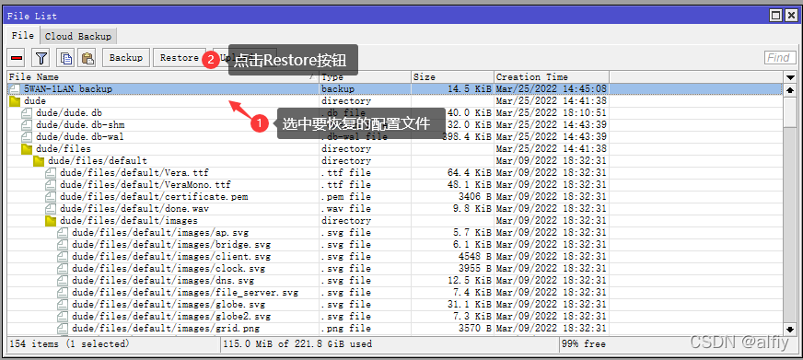Click file icon of done.wav
This screenshot has height=360, width=803.
point(50,209)
